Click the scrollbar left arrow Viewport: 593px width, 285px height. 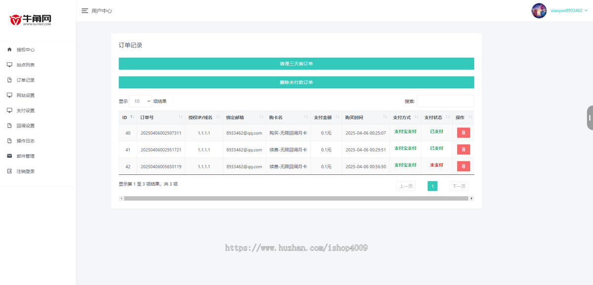[121, 198]
